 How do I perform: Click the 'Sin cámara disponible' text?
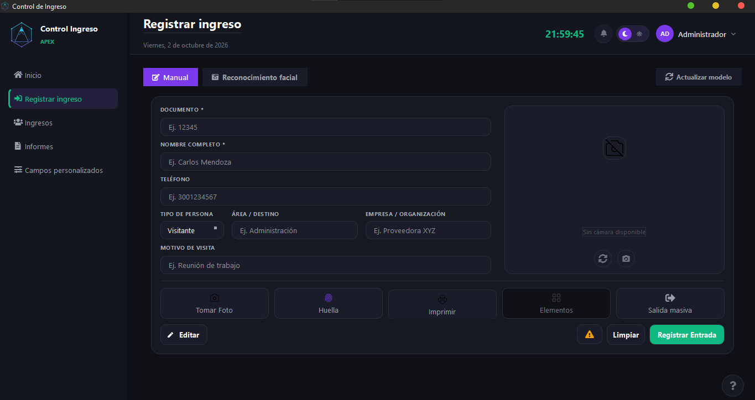(x=614, y=232)
